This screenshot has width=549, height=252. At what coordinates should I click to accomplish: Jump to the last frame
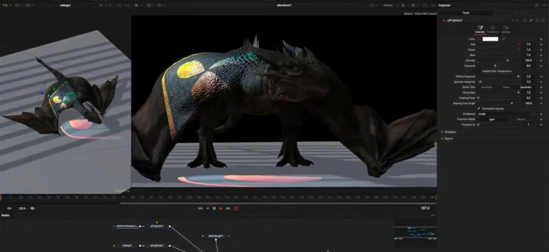[x=228, y=209]
